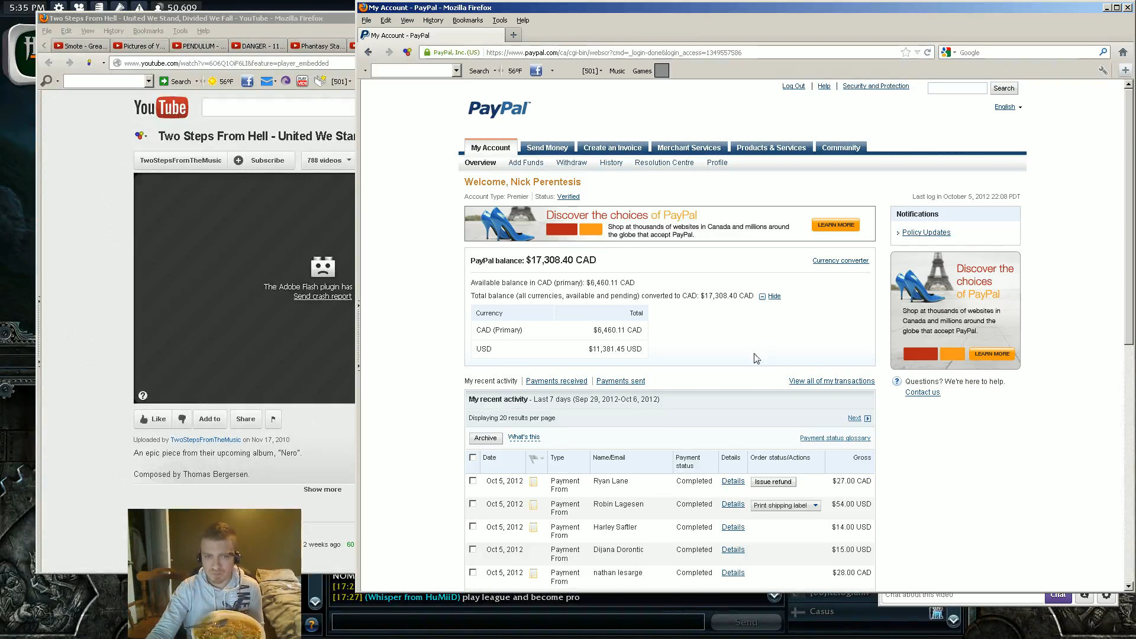
Task: Check the Ryan Lane transaction checkbox
Action: (x=473, y=480)
